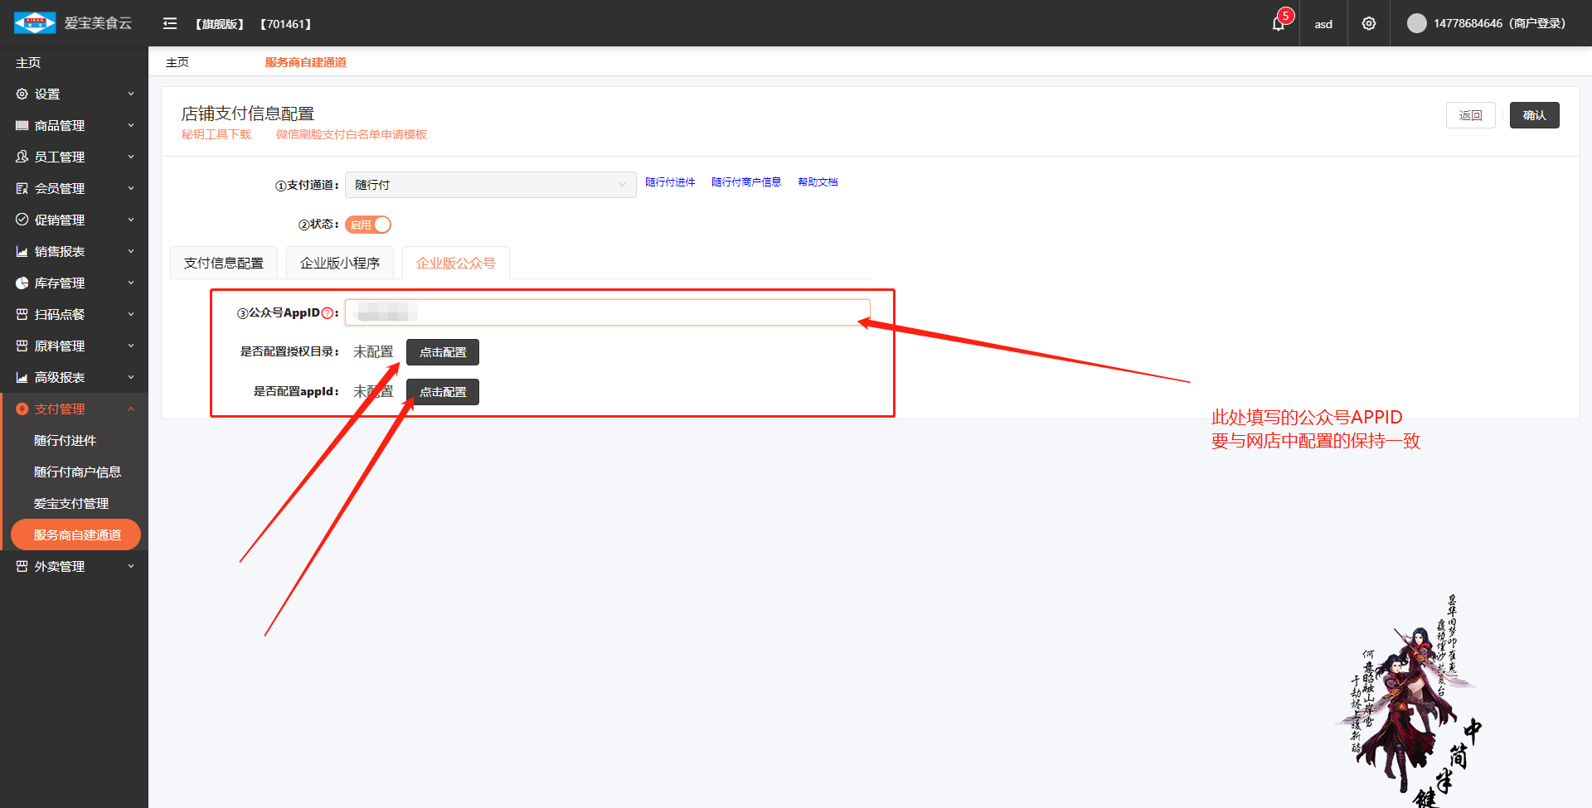Switch to the 支付信息配置 tab
The width and height of the screenshot is (1592, 808).
224,264
